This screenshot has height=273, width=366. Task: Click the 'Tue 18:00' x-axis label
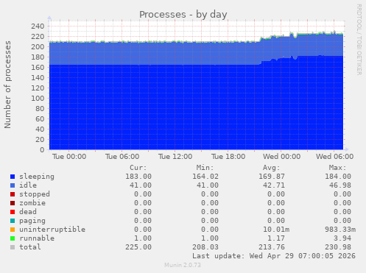(x=228, y=157)
